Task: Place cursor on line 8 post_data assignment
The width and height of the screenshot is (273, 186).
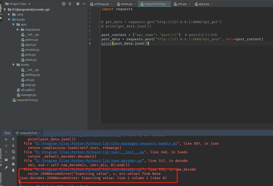Action: (x=182, y=39)
